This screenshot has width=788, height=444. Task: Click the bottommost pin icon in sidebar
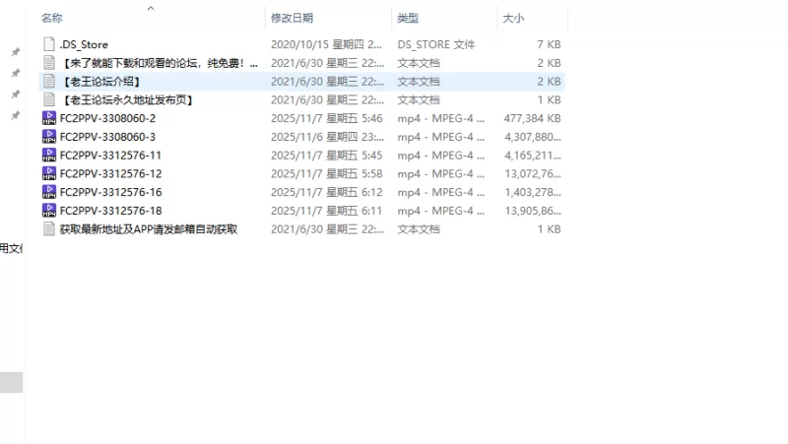[x=16, y=115]
